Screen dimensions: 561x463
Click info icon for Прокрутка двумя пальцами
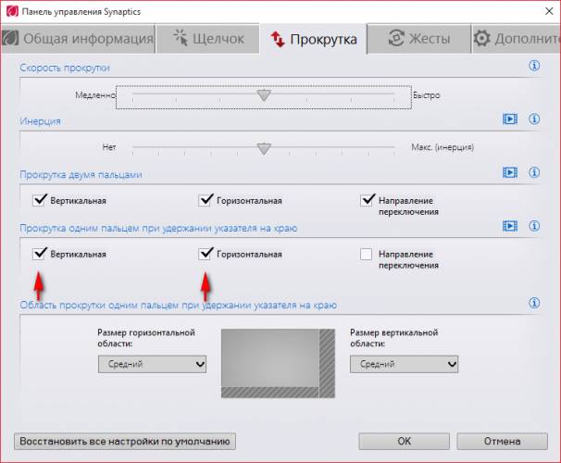534,172
